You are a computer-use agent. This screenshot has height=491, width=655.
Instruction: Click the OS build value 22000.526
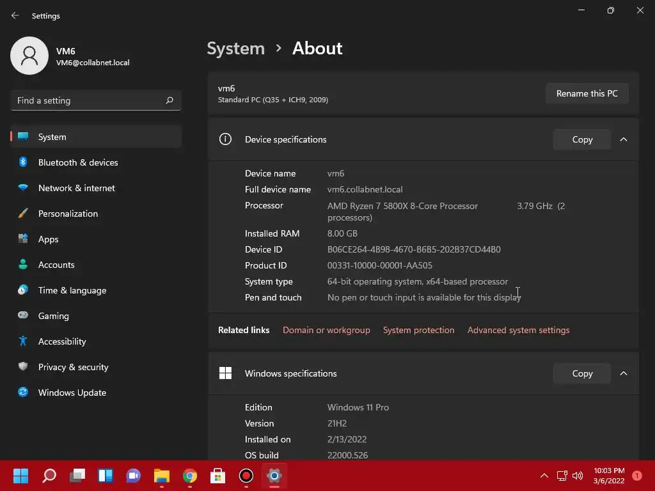(x=347, y=455)
